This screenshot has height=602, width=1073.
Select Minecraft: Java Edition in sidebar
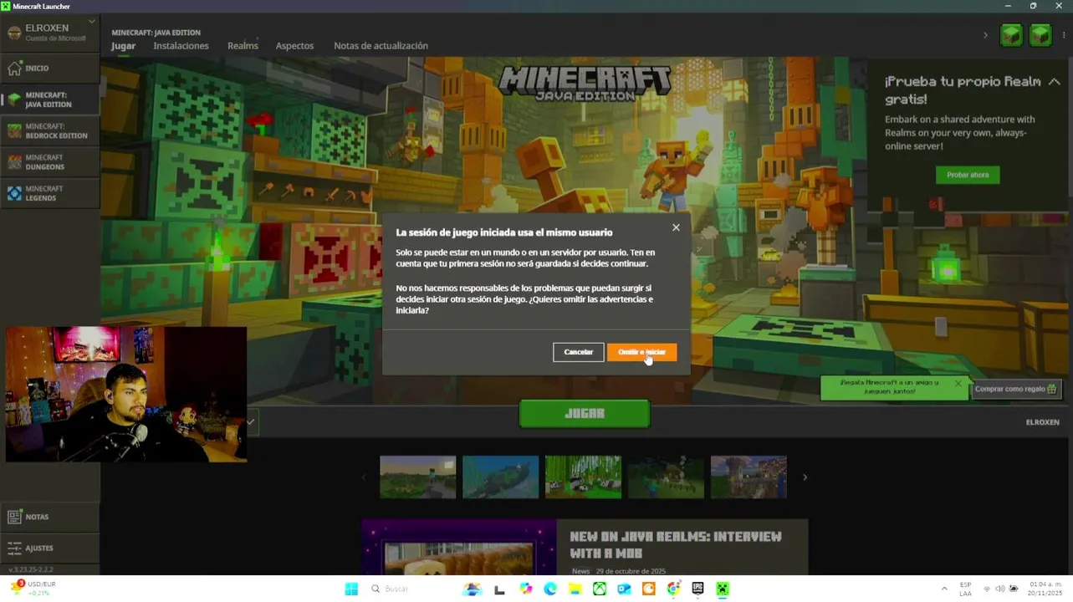[49, 99]
